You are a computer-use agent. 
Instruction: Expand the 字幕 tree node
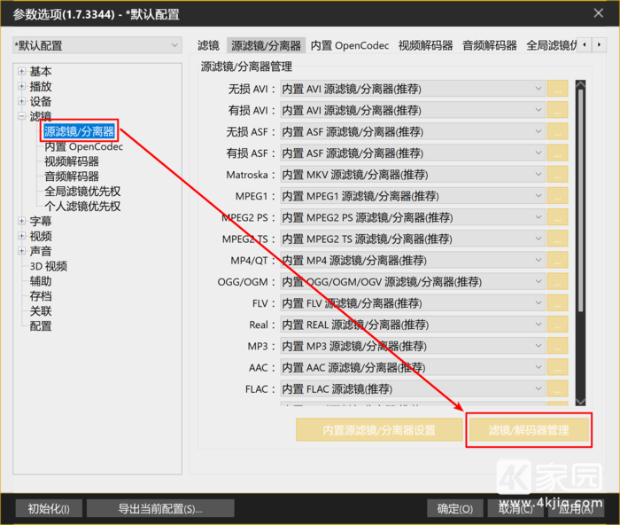(22, 222)
